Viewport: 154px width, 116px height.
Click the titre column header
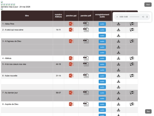(x=27, y=16)
